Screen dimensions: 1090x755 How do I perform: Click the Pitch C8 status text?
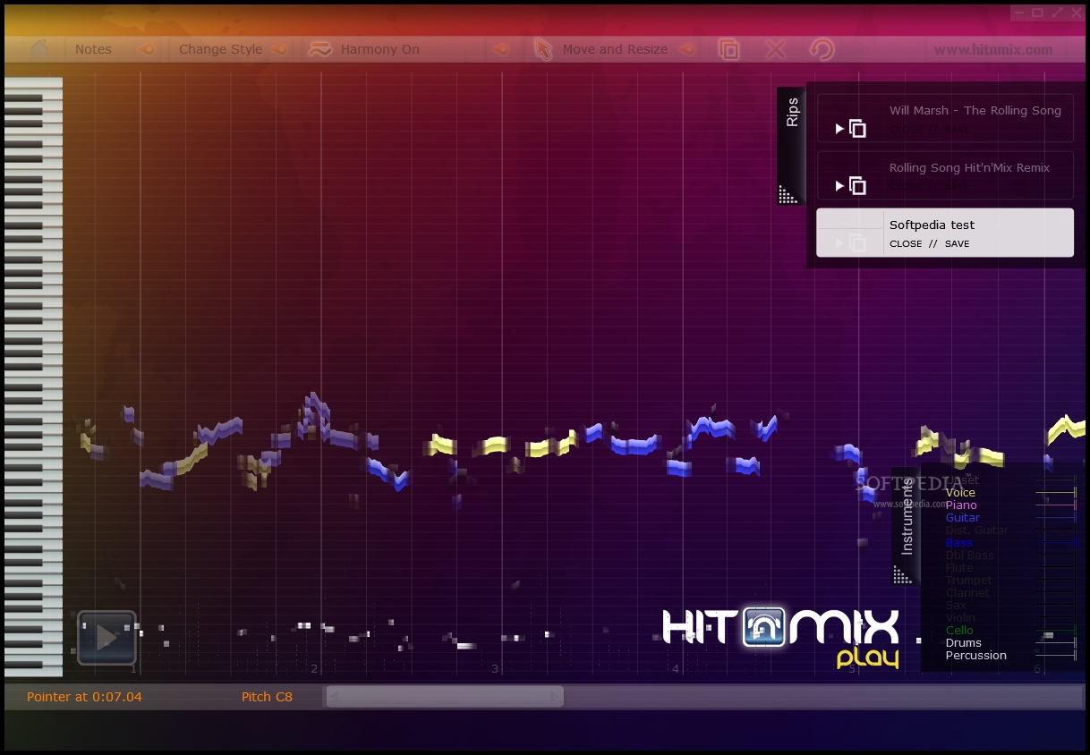coord(267,697)
